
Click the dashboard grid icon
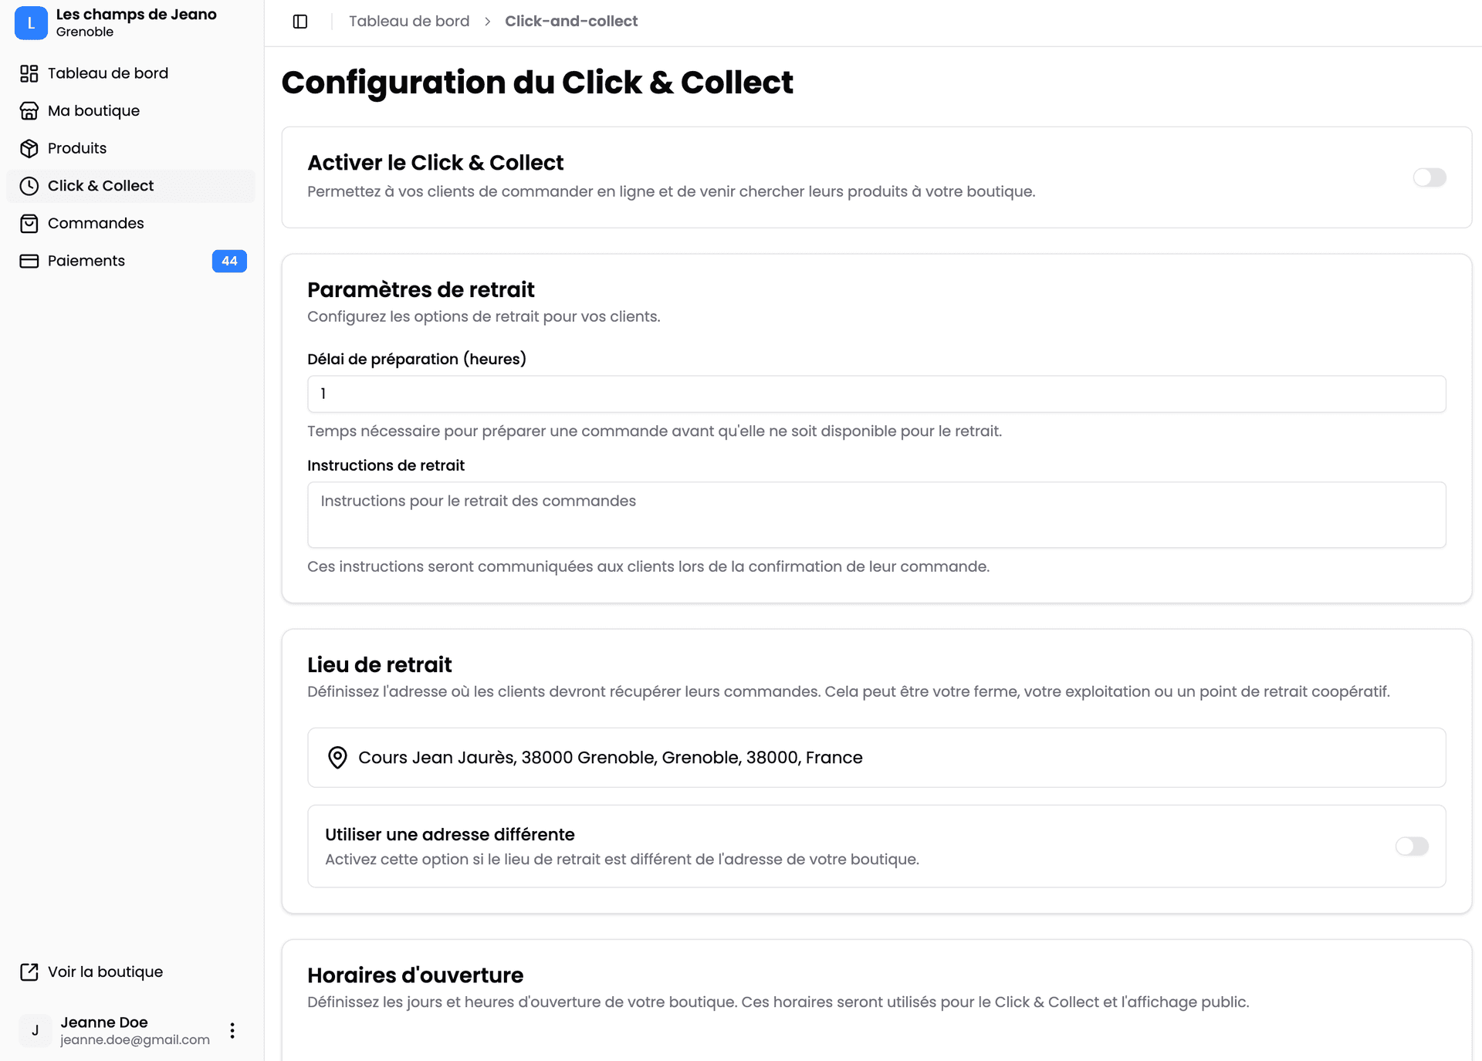29,73
